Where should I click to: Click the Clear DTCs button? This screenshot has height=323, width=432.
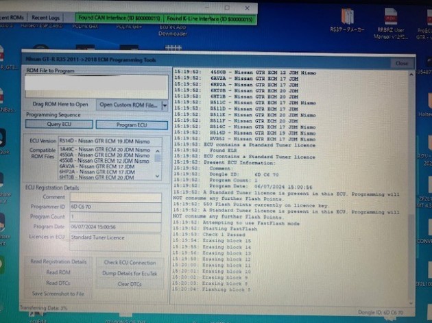click(130, 284)
